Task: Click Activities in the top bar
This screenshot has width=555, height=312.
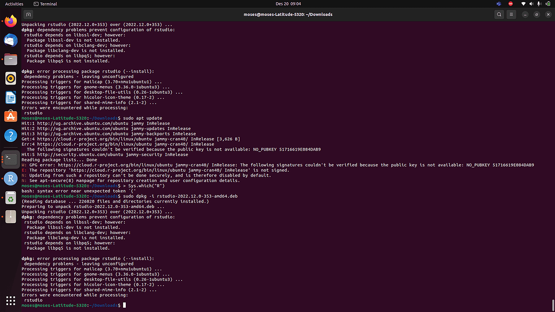Action: tap(14, 4)
